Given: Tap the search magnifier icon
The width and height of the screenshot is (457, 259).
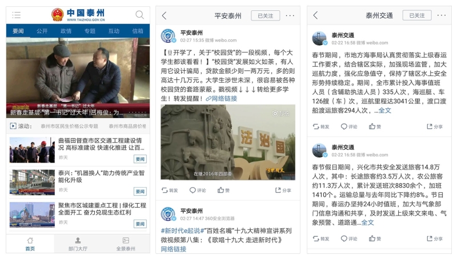Looking at the screenshot, I should point(139,15).
